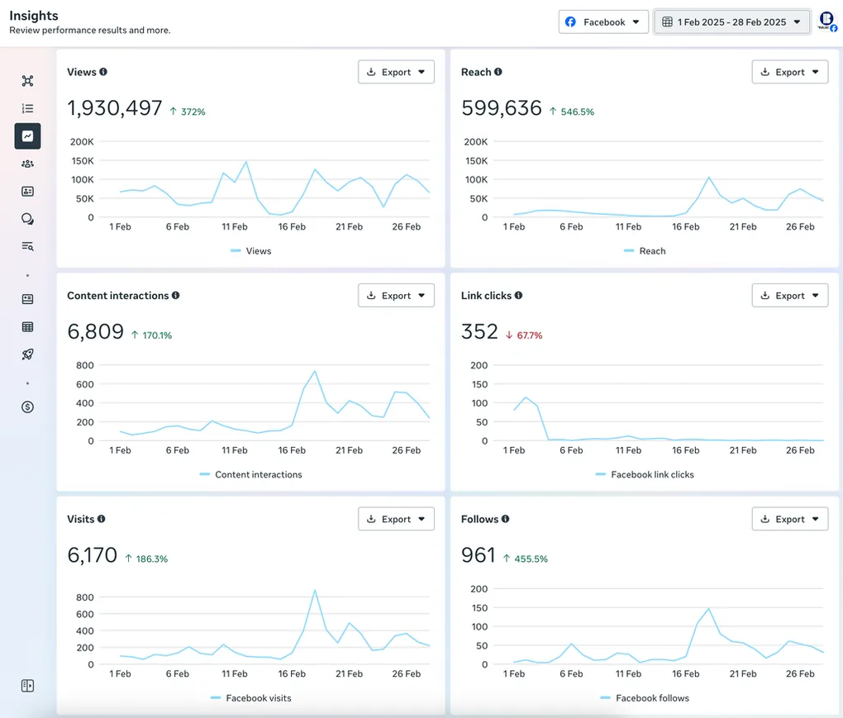Click the info icon next to Link clicks
This screenshot has height=718, width=843.
[519, 295]
